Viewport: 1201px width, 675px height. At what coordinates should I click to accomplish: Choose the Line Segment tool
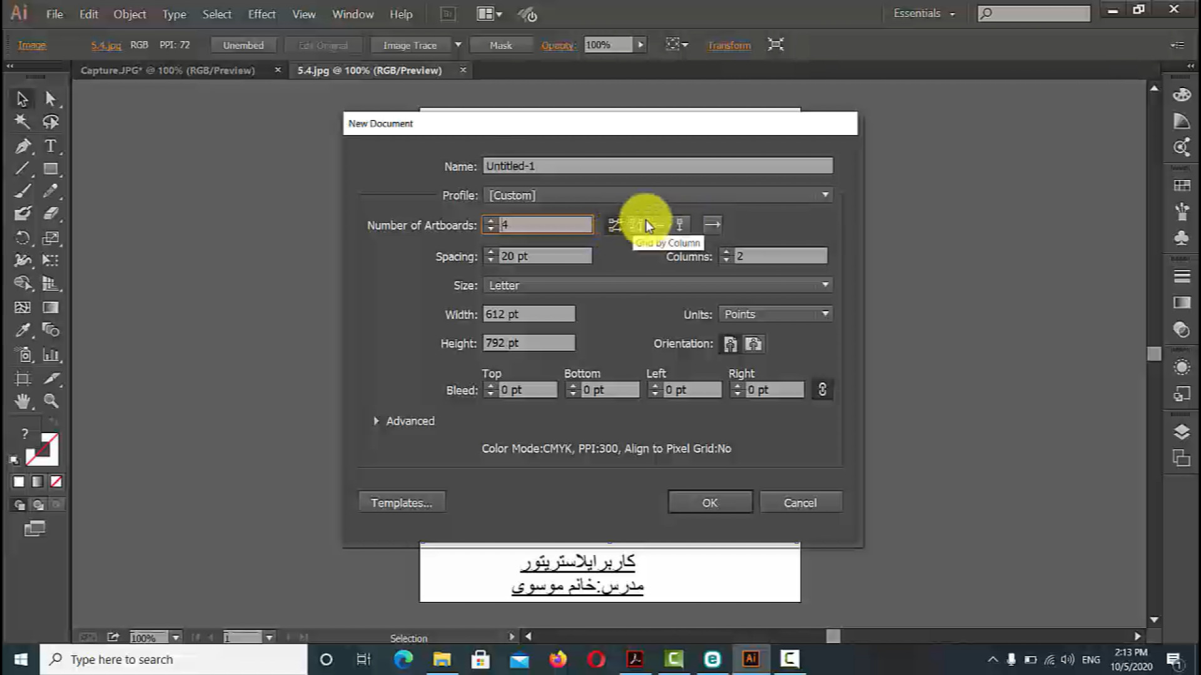click(x=22, y=169)
